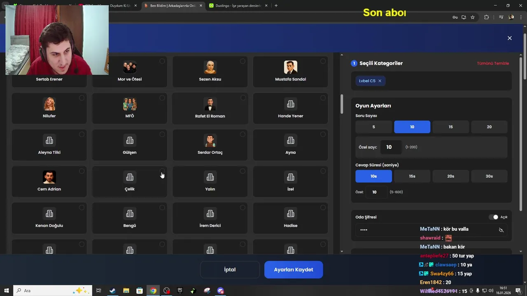The width and height of the screenshot is (527, 296).
Task: Tick the selection circle on Yalın card
Action: point(243,171)
